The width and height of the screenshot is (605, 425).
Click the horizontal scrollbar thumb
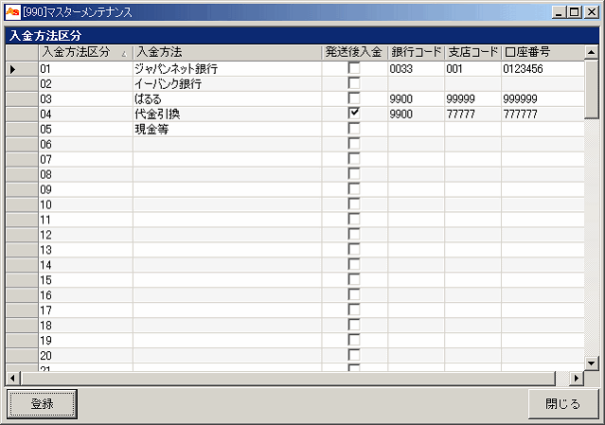(288, 379)
